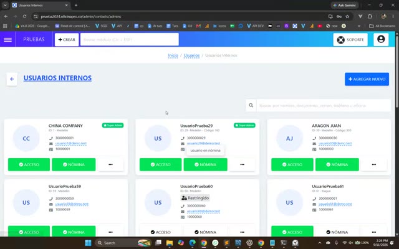399x249 pixels.
Task: Toggle ACCESO for ARAGON JUAN
Action: click(292, 164)
